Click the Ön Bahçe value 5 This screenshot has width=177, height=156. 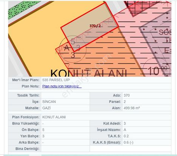[43, 130]
